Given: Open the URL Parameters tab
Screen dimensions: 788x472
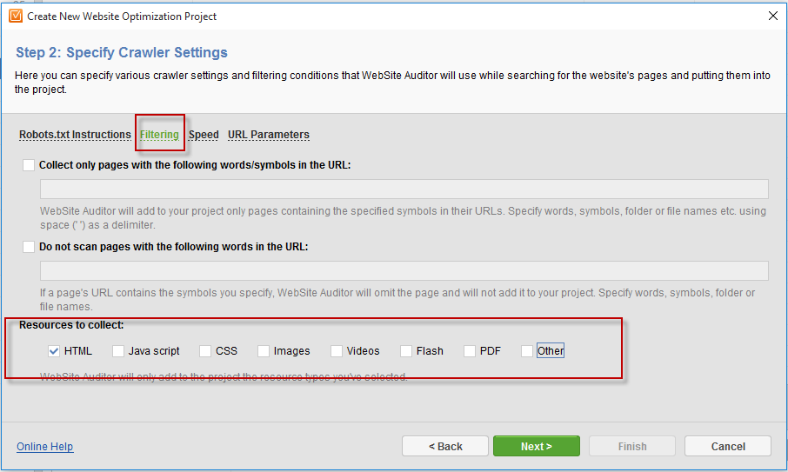Looking at the screenshot, I should [269, 135].
